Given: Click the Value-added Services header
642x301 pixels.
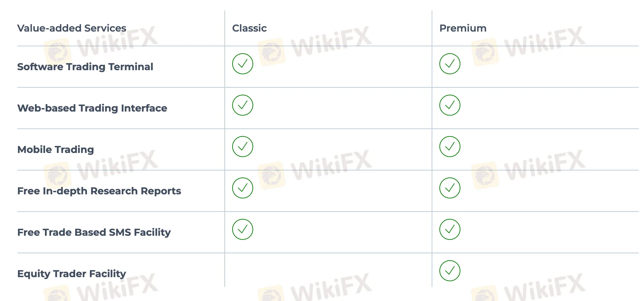Looking at the screenshot, I should [72, 28].
